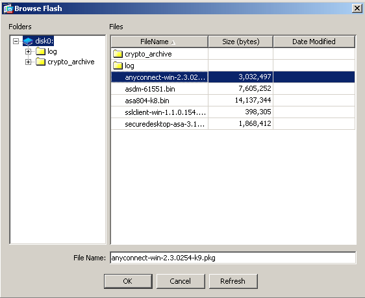This screenshot has width=365, height=298.
Task: Select log label in the Folders tree
Action: tap(52, 51)
